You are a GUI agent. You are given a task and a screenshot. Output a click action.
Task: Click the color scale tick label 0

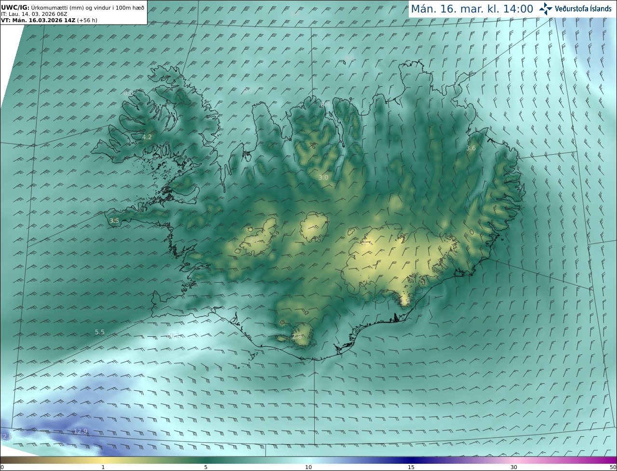[2, 467]
